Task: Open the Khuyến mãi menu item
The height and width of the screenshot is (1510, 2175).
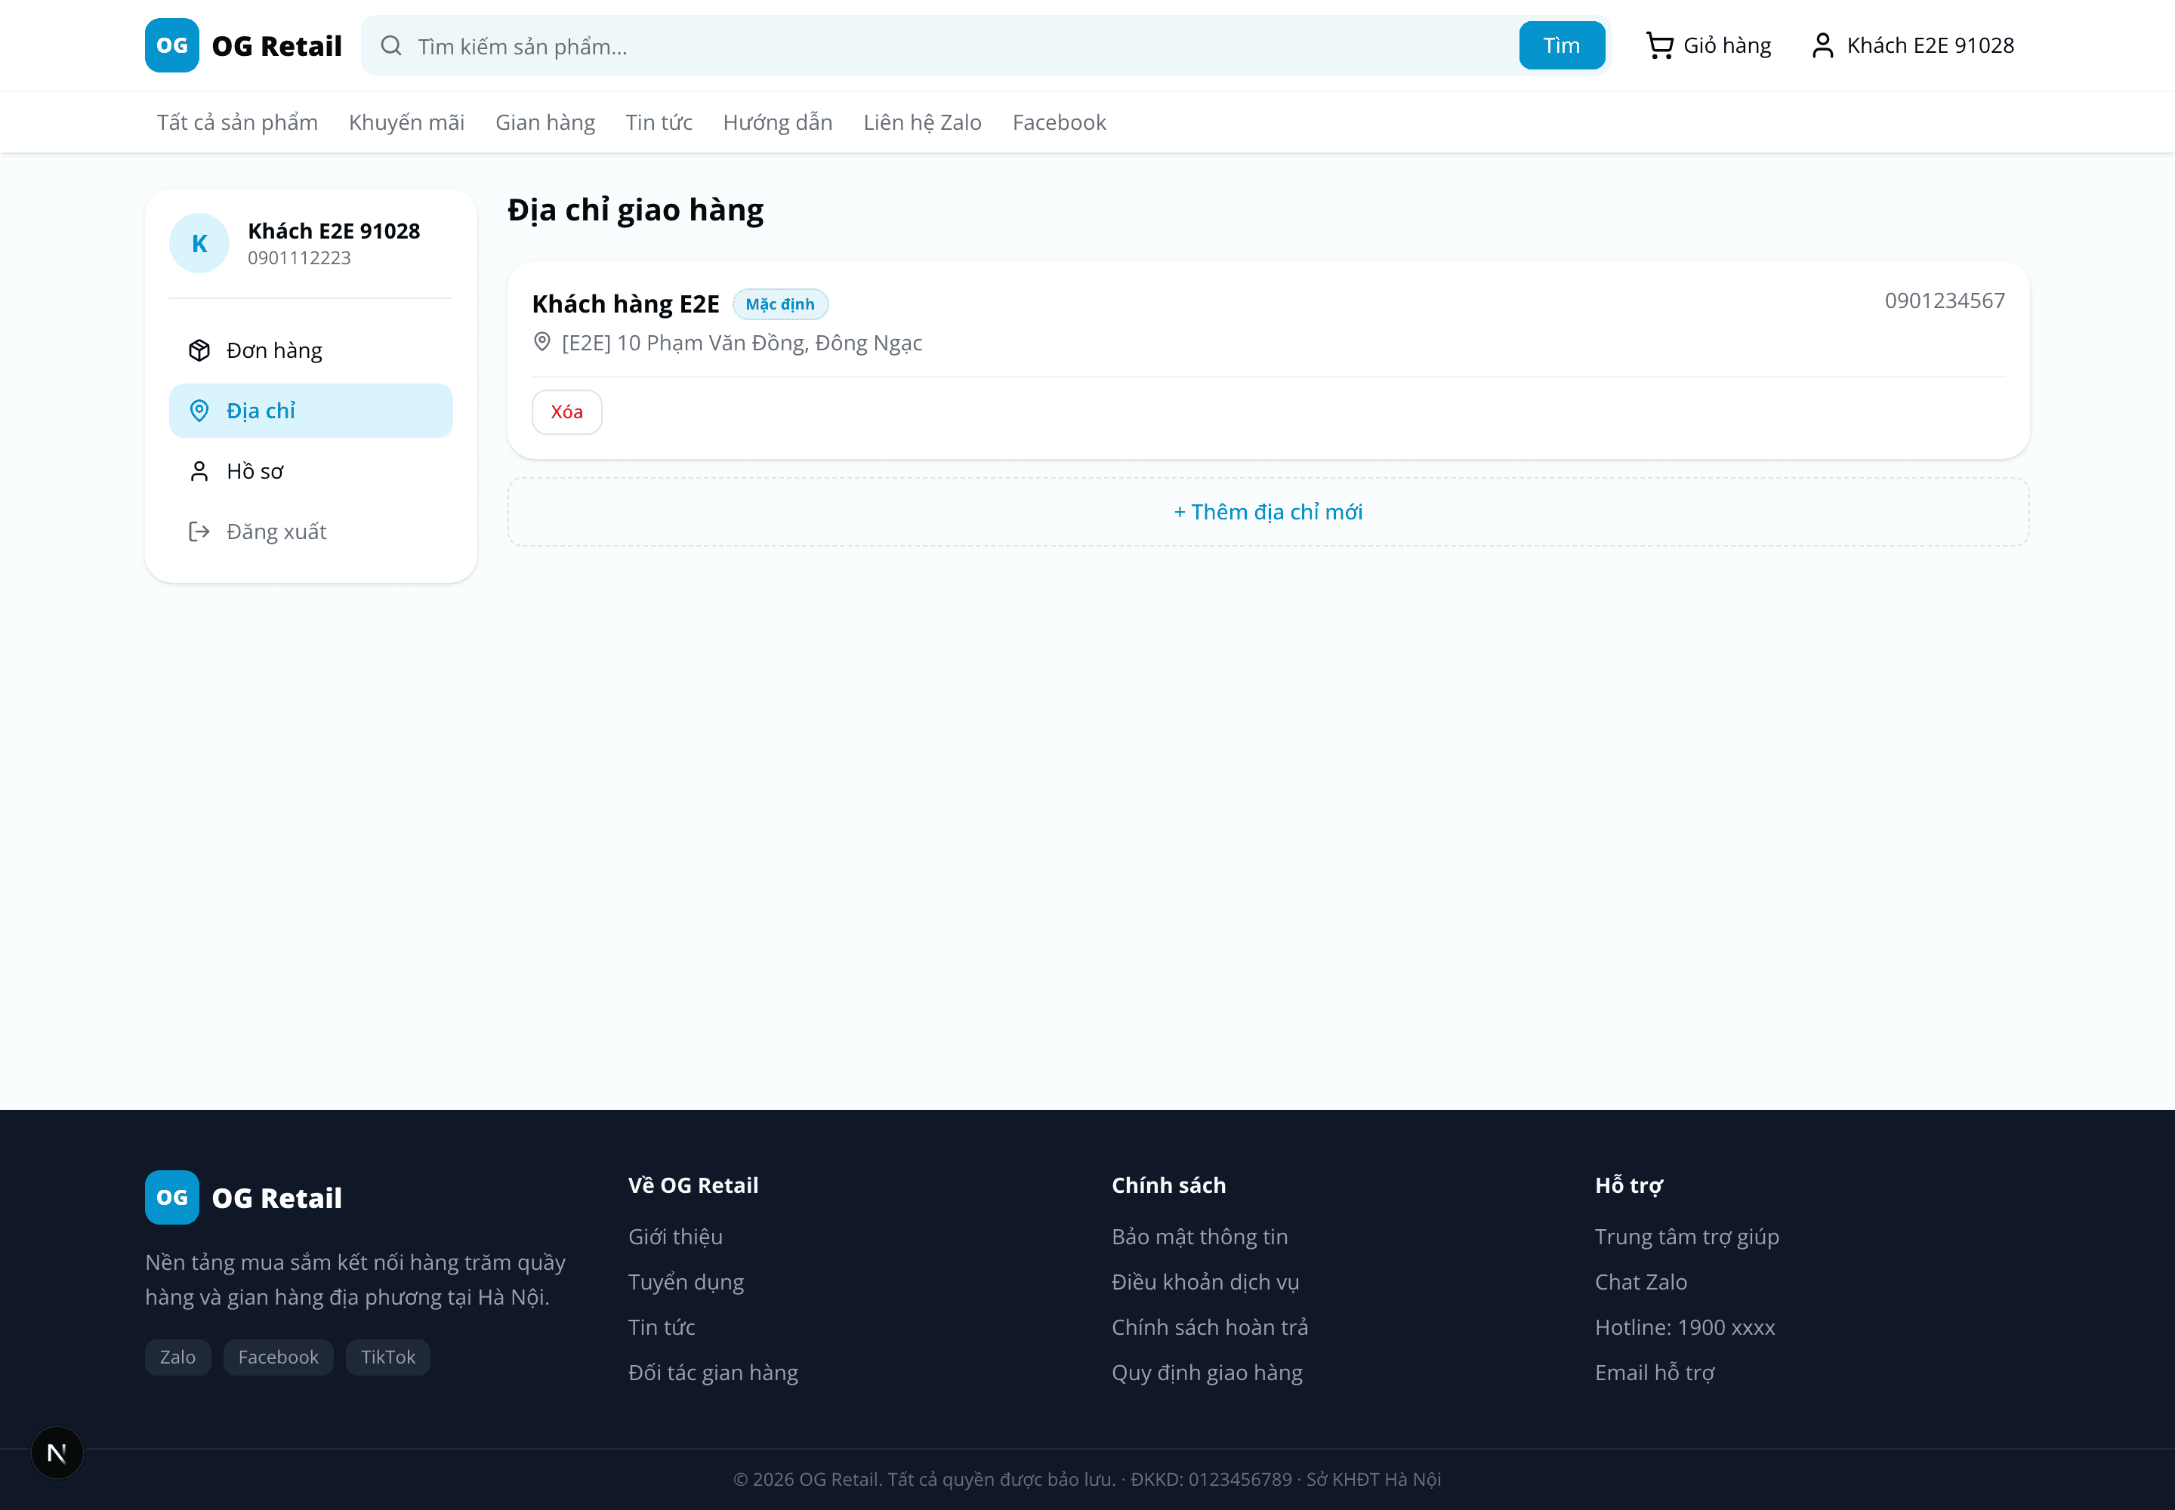Action: coord(406,122)
